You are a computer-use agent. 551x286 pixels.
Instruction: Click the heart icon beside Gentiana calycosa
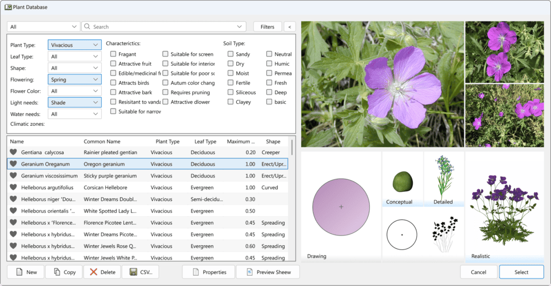(14, 152)
